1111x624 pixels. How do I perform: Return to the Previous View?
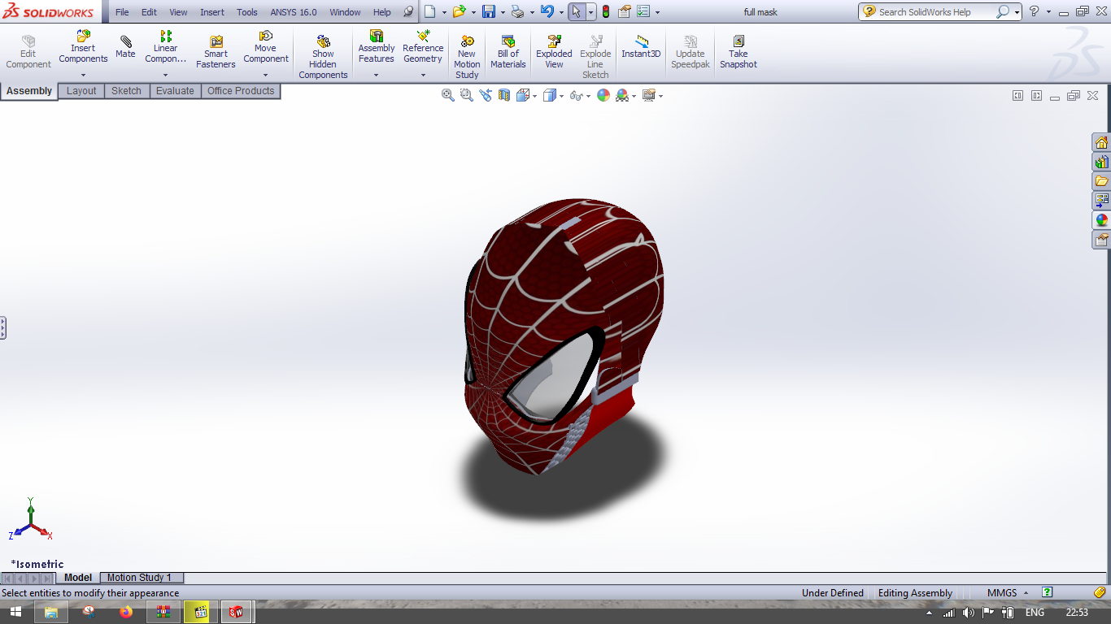[x=486, y=95]
